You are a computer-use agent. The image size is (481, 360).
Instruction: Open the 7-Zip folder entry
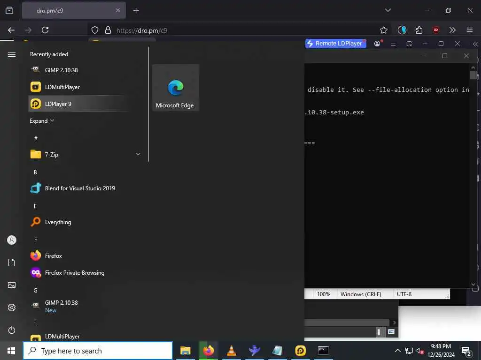coord(85,154)
